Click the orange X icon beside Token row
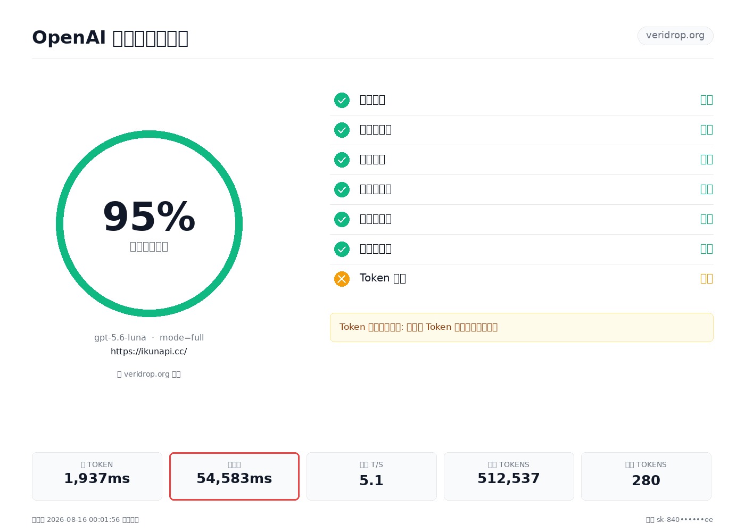This screenshot has height=532, width=745. pos(342,279)
